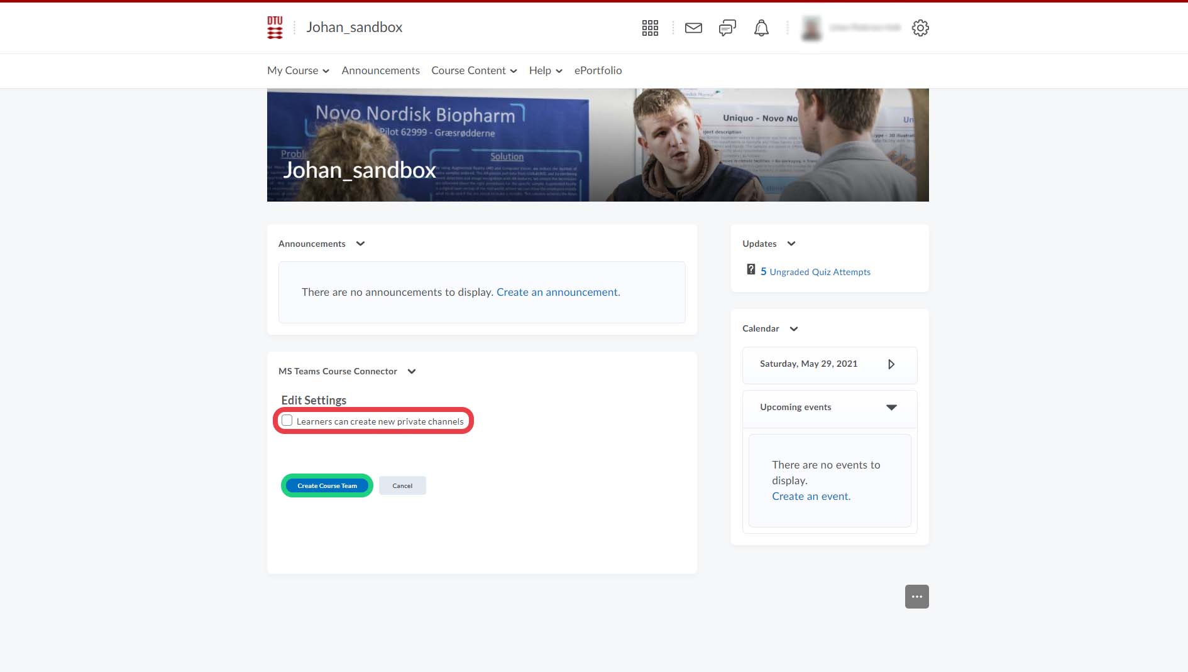Open the Announcements widget options chevron
1188x672 pixels.
[x=360, y=244]
